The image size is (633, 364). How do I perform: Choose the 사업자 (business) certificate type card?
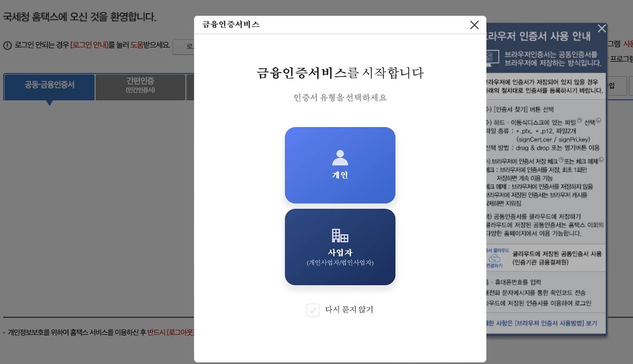click(340, 247)
